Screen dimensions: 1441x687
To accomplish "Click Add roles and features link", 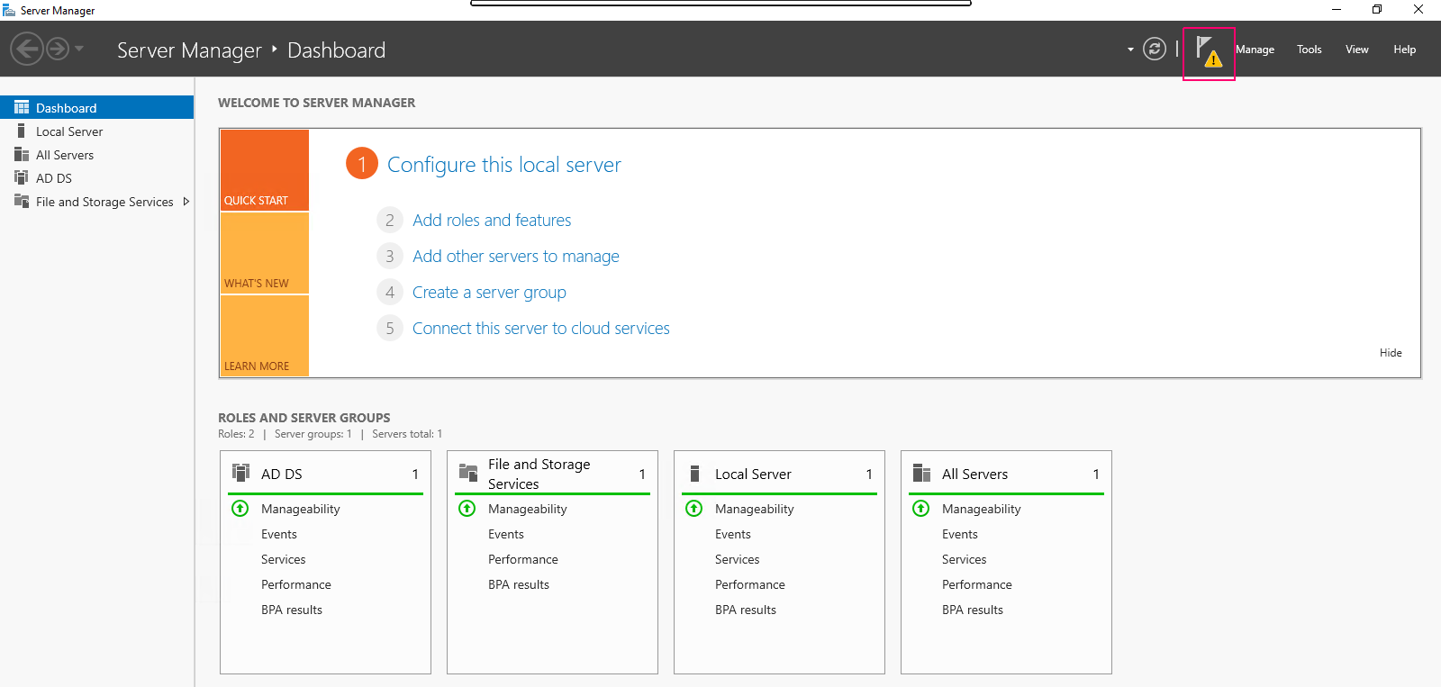I will coord(492,220).
